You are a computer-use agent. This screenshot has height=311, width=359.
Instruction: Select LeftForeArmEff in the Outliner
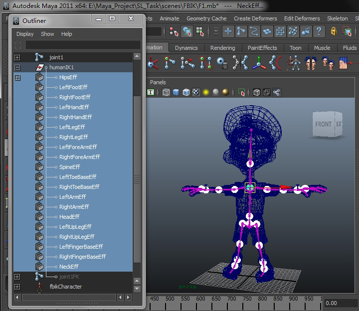pyautogui.click(x=78, y=147)
